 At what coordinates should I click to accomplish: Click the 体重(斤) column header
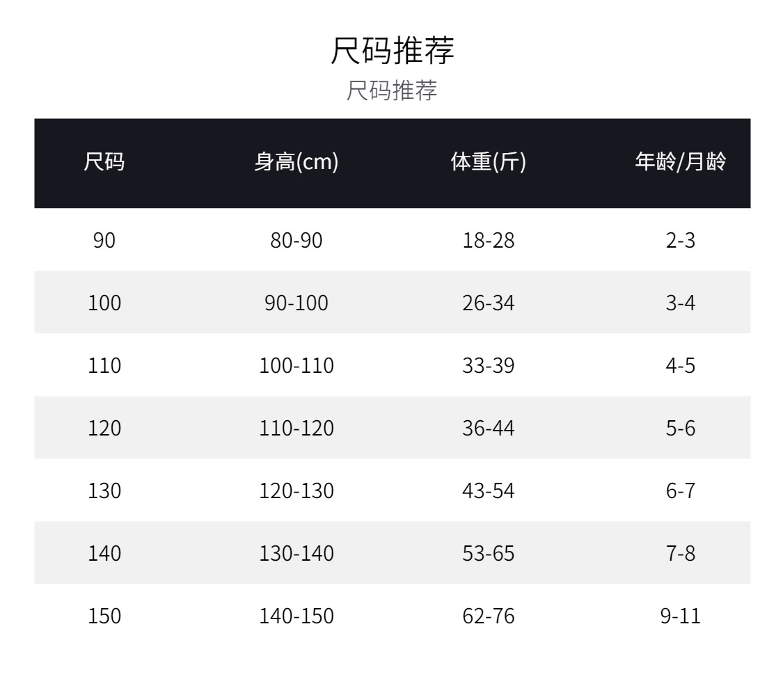(x=489, y=162)
